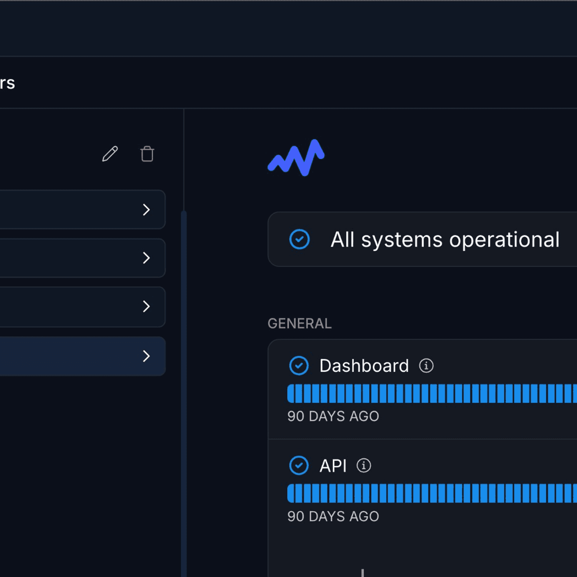Viewport: 577px width, 577px height.
Task: Open the second sidebar row chevron
Action: 146,258
